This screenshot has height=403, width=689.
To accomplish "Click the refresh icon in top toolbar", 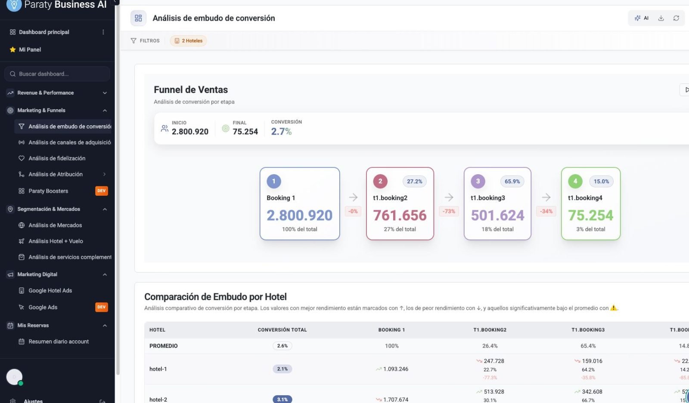I will point(676,18).
